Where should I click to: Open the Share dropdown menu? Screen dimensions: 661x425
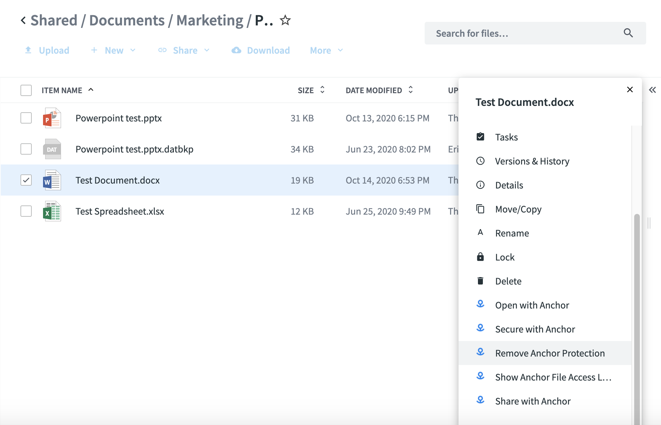(x=184, y=50)
